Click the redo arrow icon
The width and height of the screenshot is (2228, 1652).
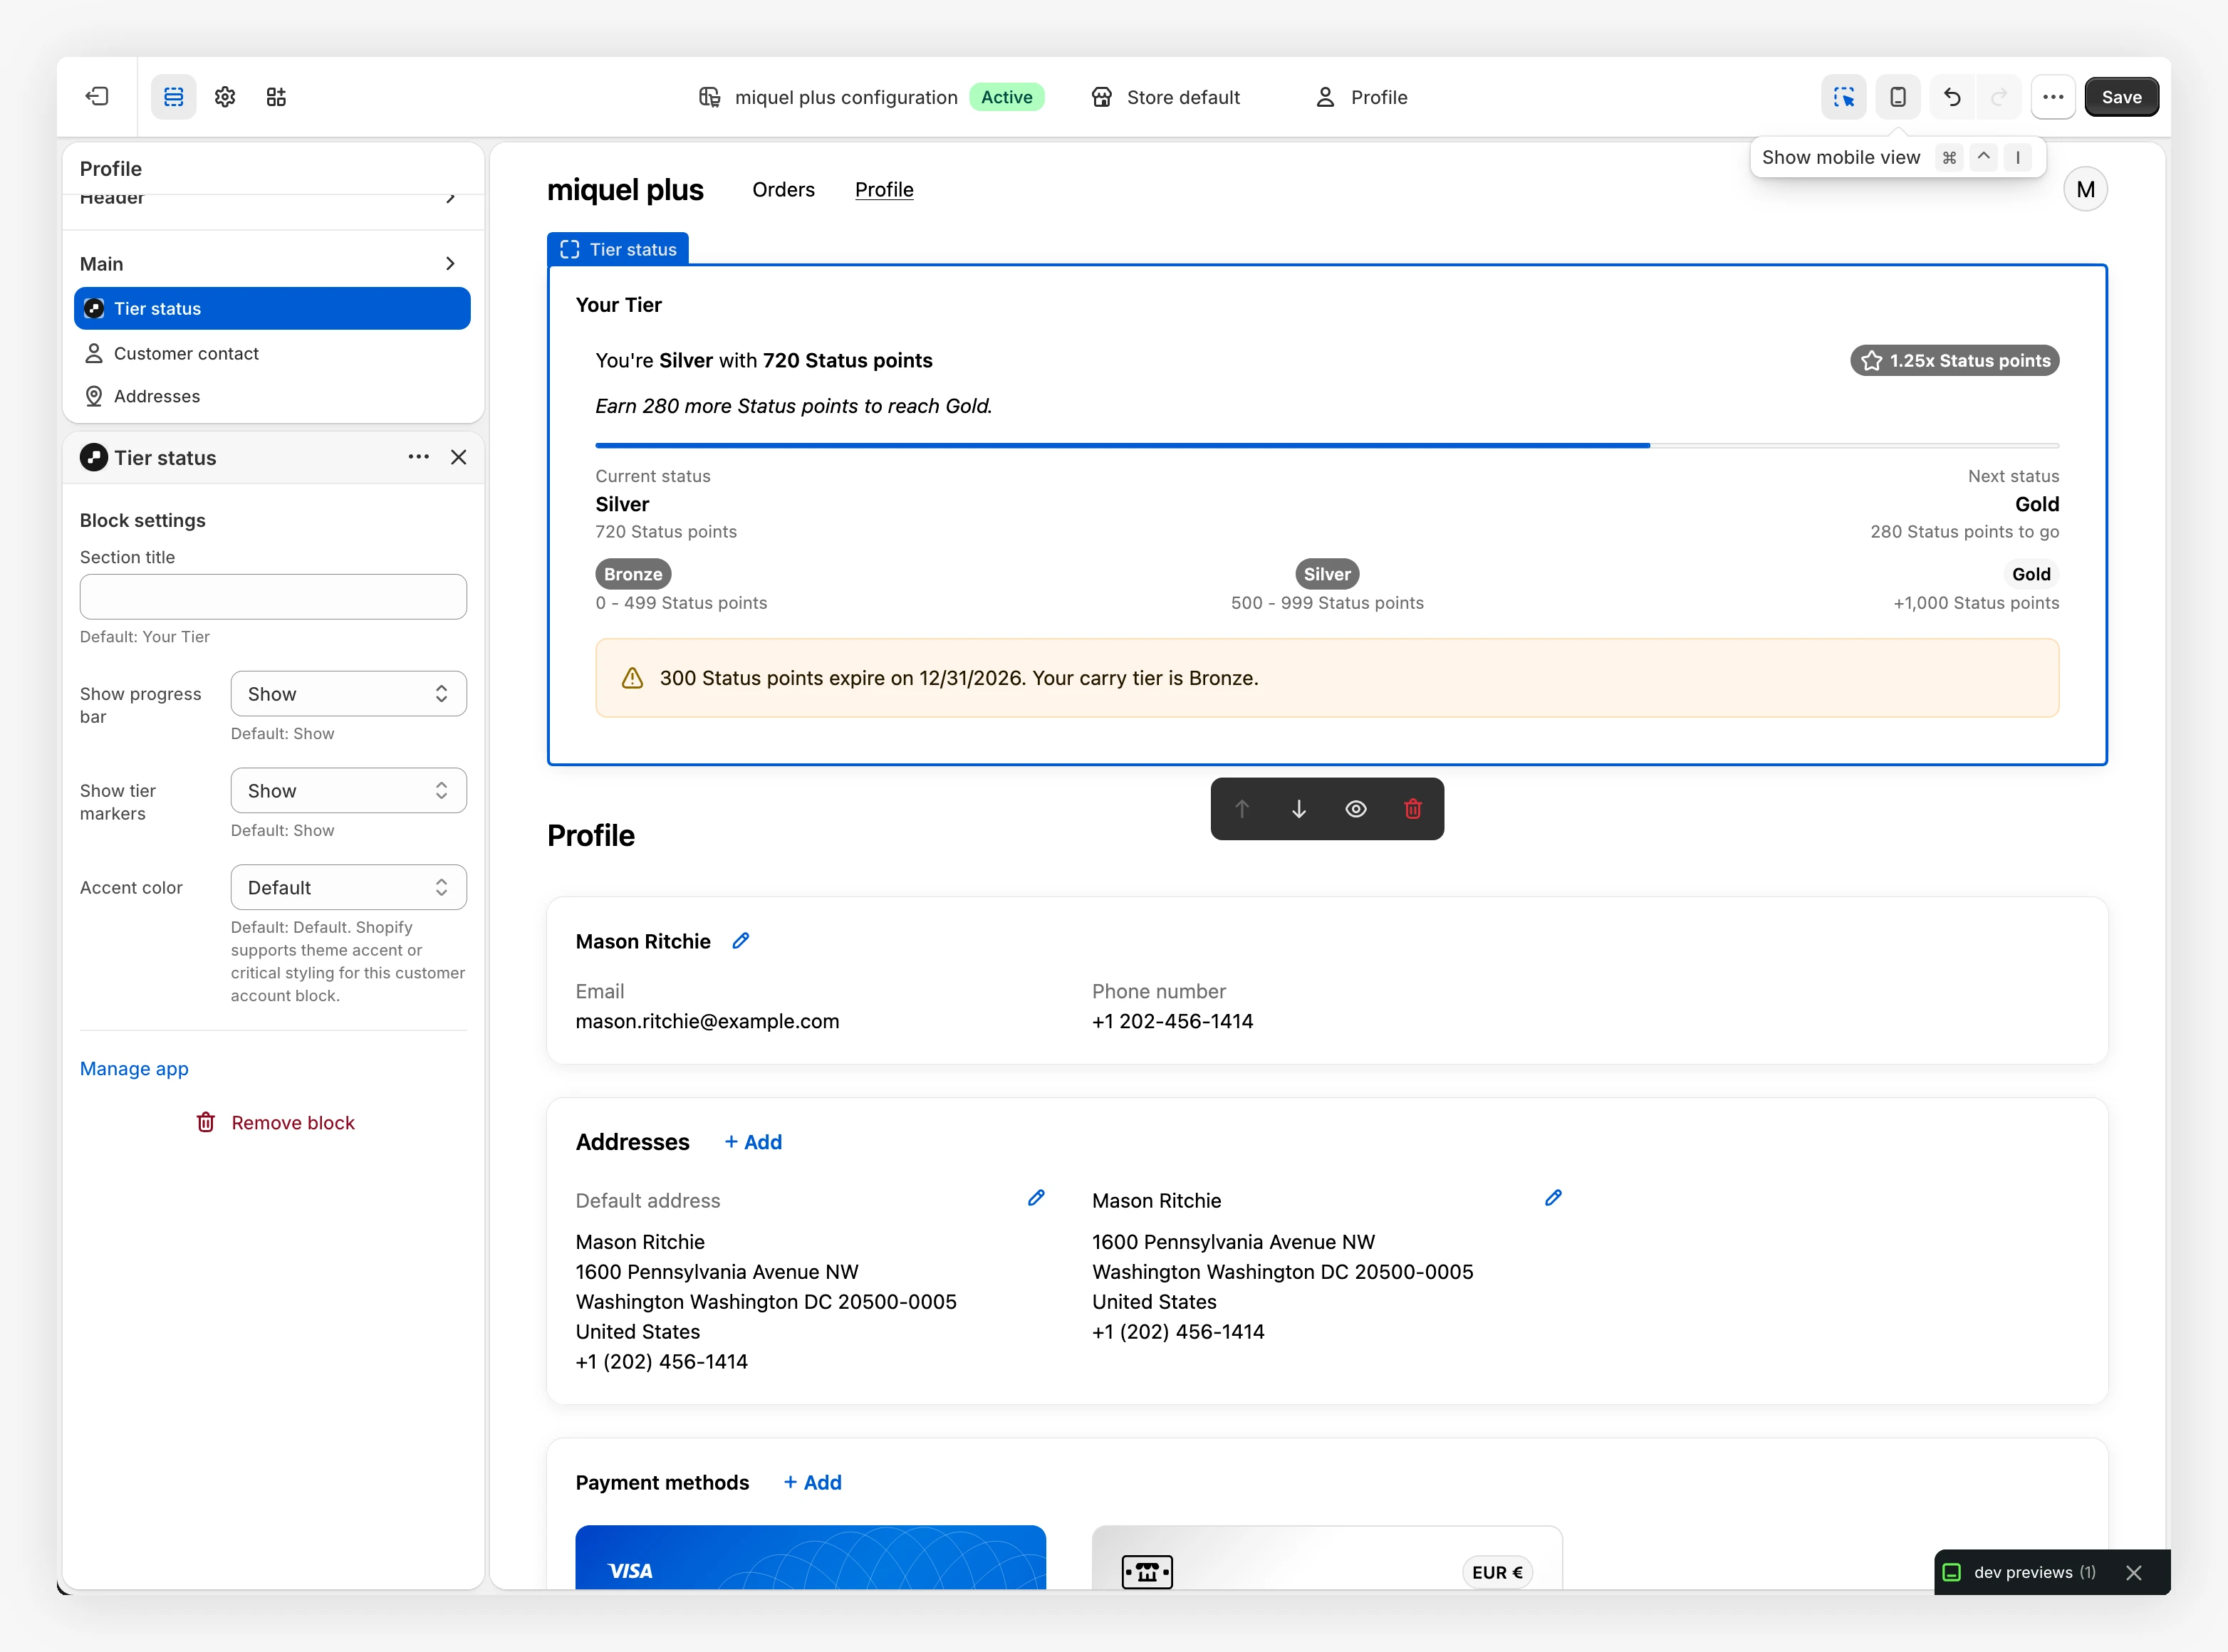(1999, 97)
